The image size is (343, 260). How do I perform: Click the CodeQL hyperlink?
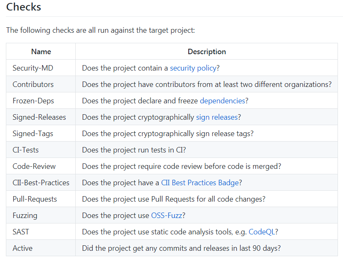[x=262, y=232]
